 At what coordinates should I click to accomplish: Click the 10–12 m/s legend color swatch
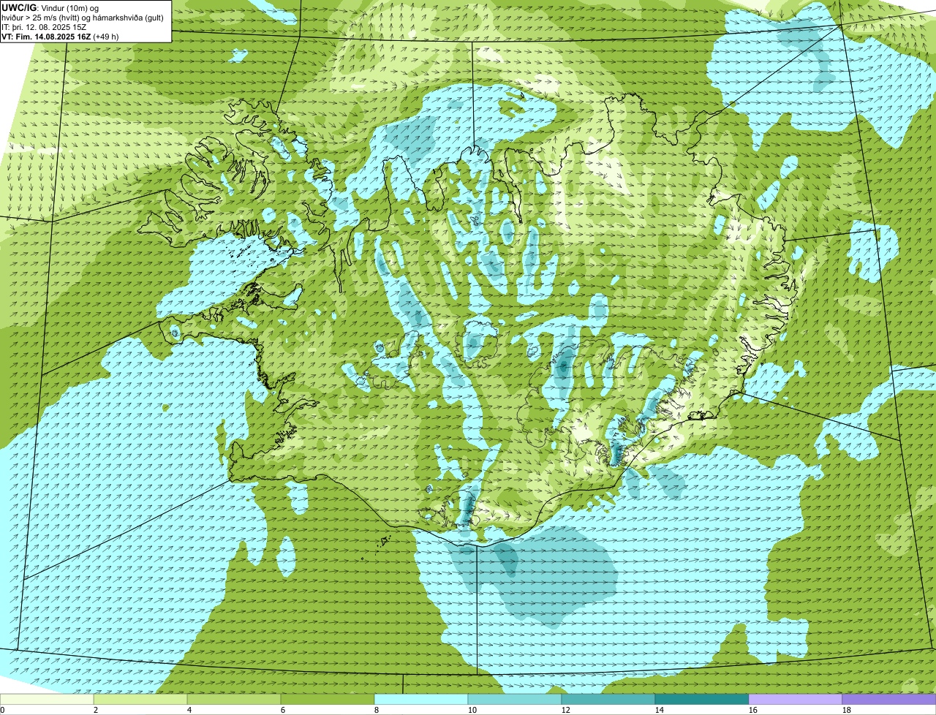(515, 700)
